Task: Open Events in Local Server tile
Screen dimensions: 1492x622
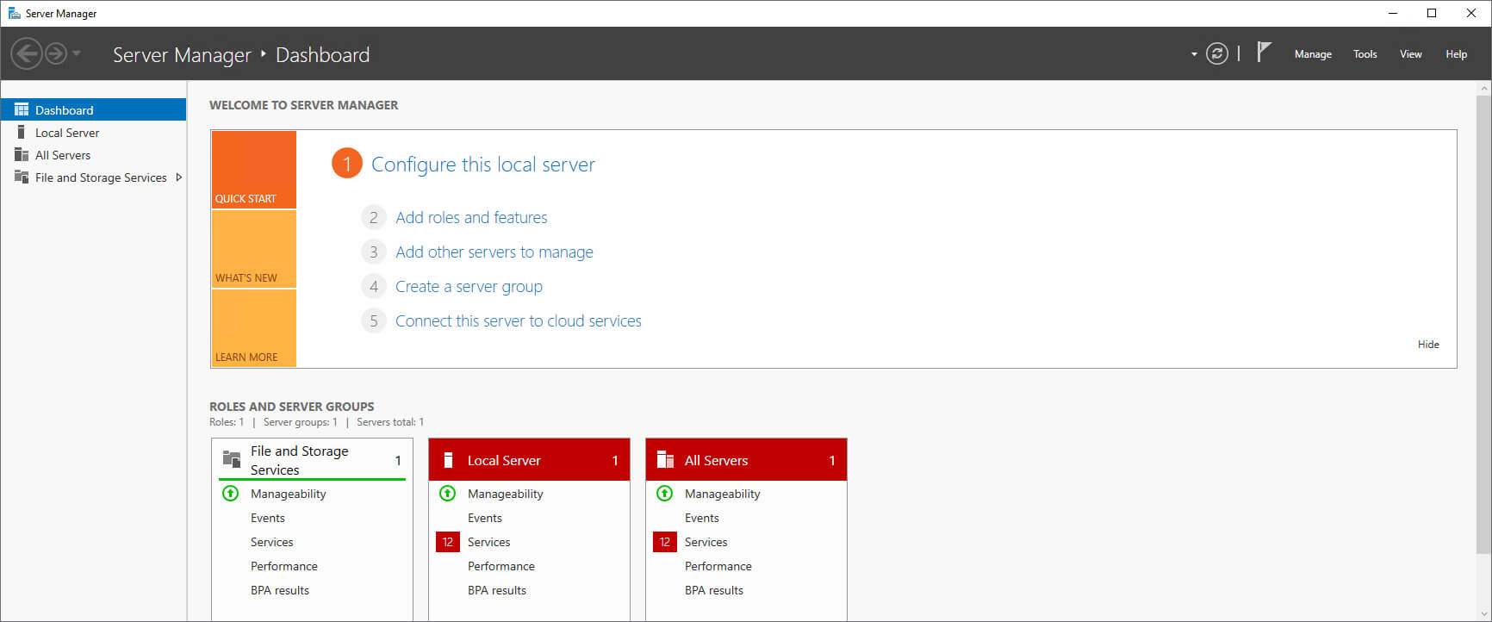Action: [484, 518]
